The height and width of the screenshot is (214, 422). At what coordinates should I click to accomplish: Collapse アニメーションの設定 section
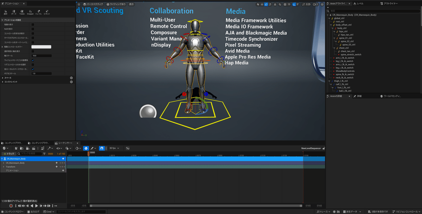coord(2,20)
